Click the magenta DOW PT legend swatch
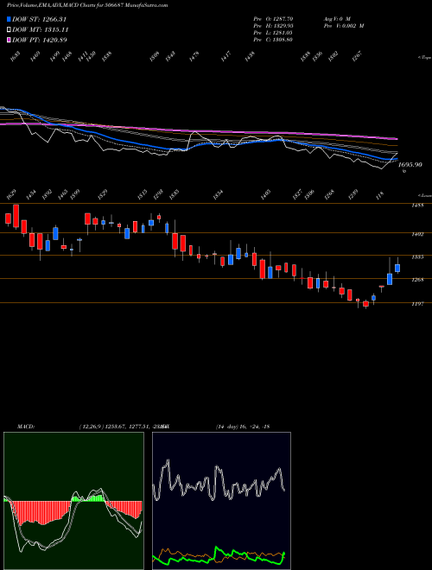The width and height of the screenshot is (432, 570). tap(10, 40)
